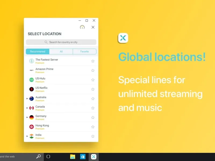Screen dimensions: 215x161
Task: Expand the India server list
Action: point(27,136)
